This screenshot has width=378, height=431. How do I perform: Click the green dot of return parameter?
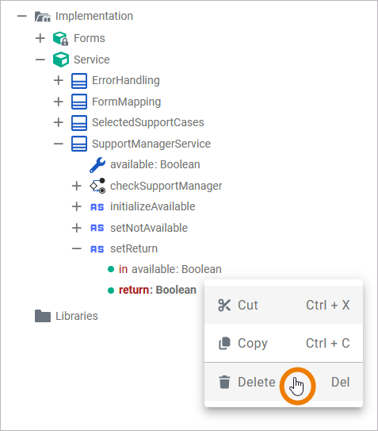click(x=111, y=291)
